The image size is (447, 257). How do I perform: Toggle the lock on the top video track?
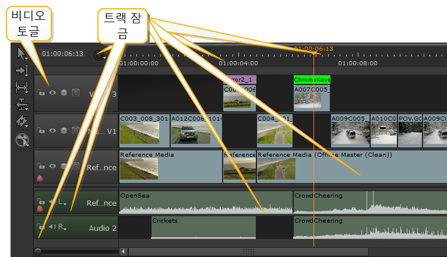click(x=41, y=92)
